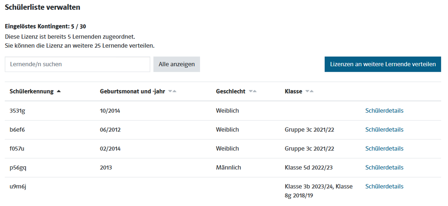448x206 pixels.
Task: Click the Klasse 5d 2022/23 cell
Action: coord(309,168)
